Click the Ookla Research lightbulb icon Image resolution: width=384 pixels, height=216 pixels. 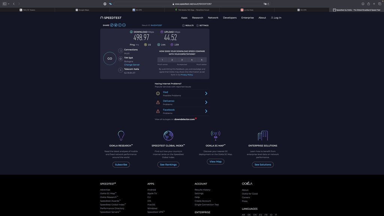(x=121, y=135)
